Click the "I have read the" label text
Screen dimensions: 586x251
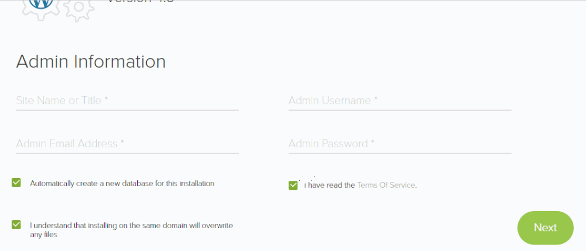click(x=330, y=185)
